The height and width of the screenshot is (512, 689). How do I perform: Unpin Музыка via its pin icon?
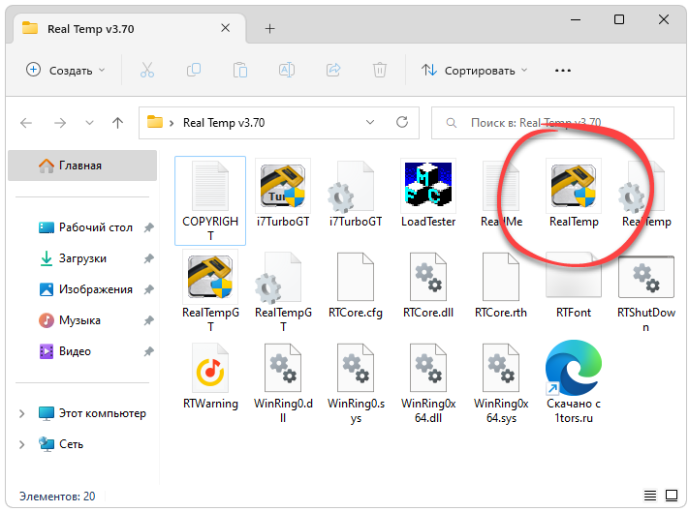click(149, 320)
